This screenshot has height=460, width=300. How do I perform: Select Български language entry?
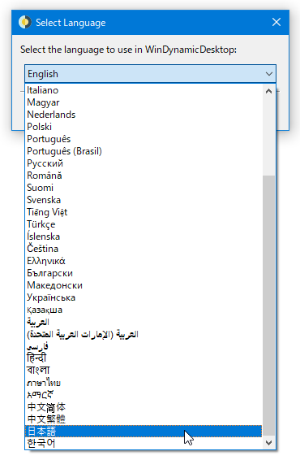point(144,273)
